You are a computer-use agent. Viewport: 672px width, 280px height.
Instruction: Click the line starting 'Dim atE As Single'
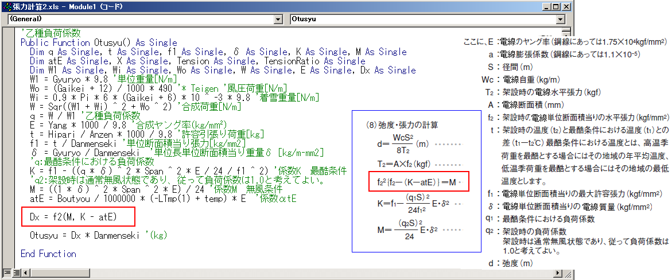(x=197, y=61)
